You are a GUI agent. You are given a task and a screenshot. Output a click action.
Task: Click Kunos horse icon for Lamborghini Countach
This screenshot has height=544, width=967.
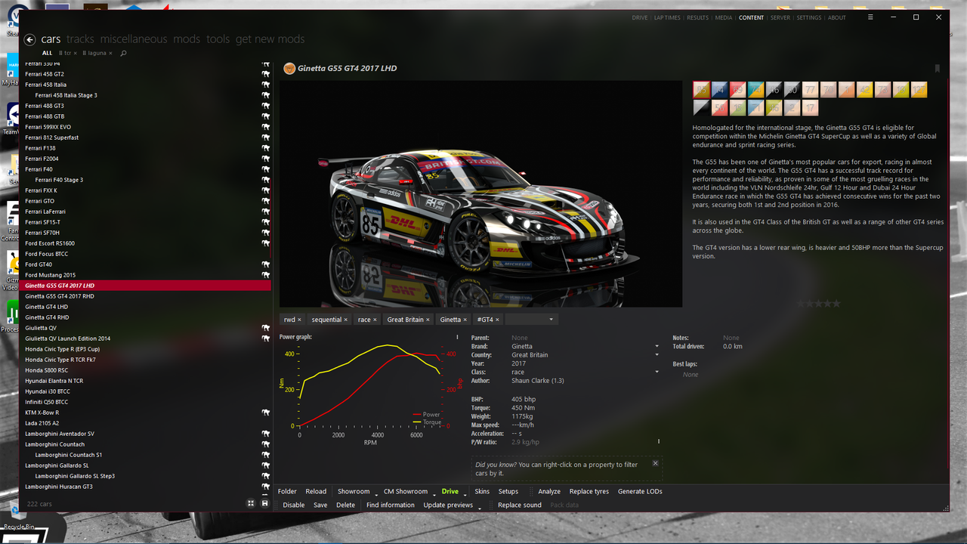[x=265, y=444]
